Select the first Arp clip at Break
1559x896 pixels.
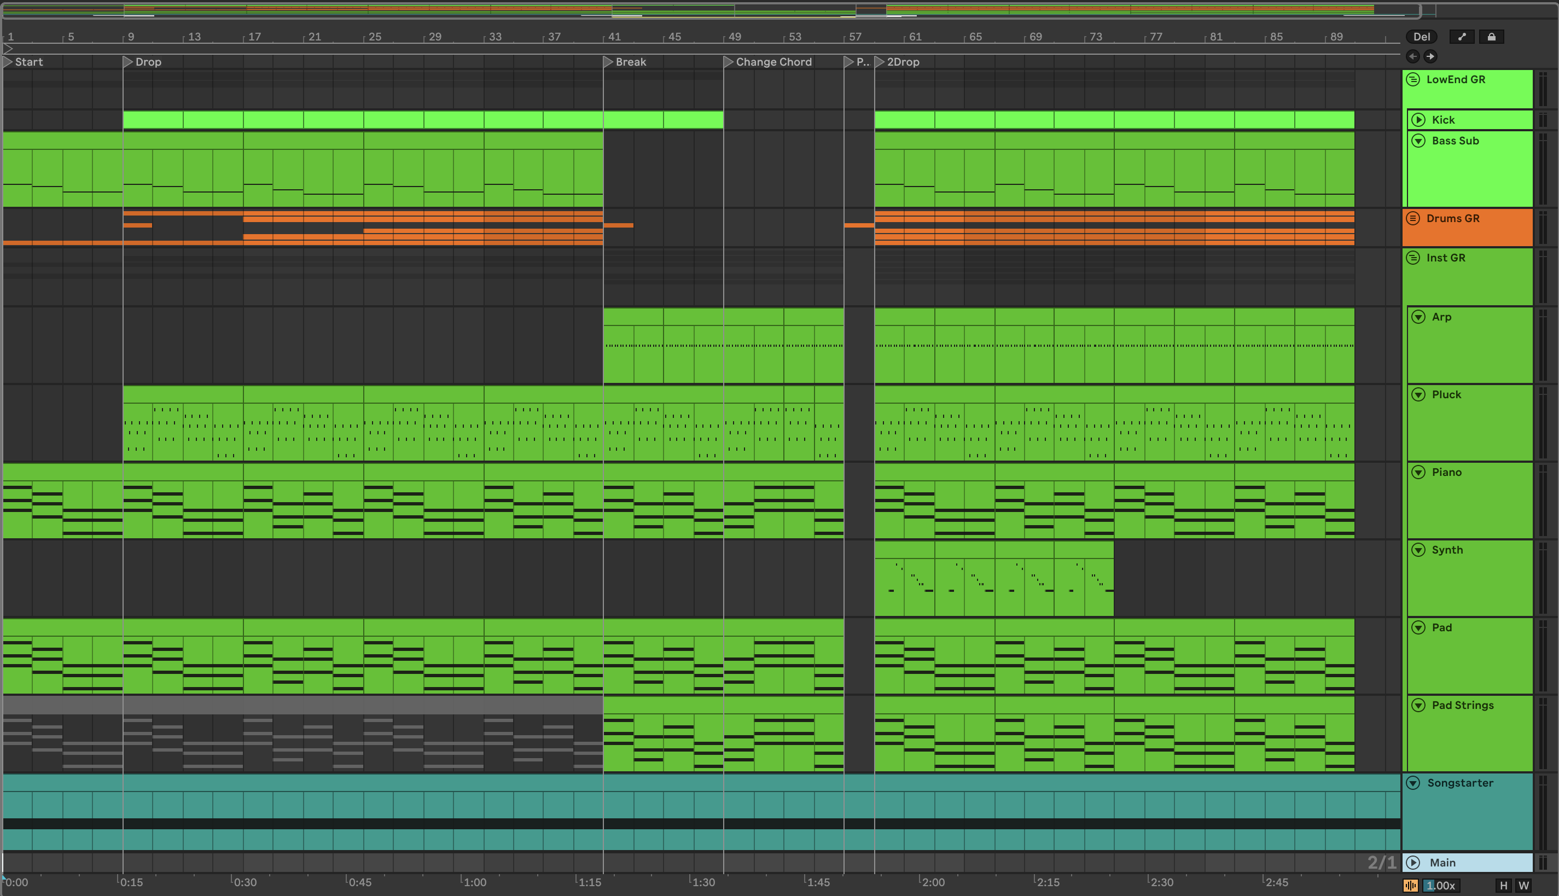[x=633, y=346]
